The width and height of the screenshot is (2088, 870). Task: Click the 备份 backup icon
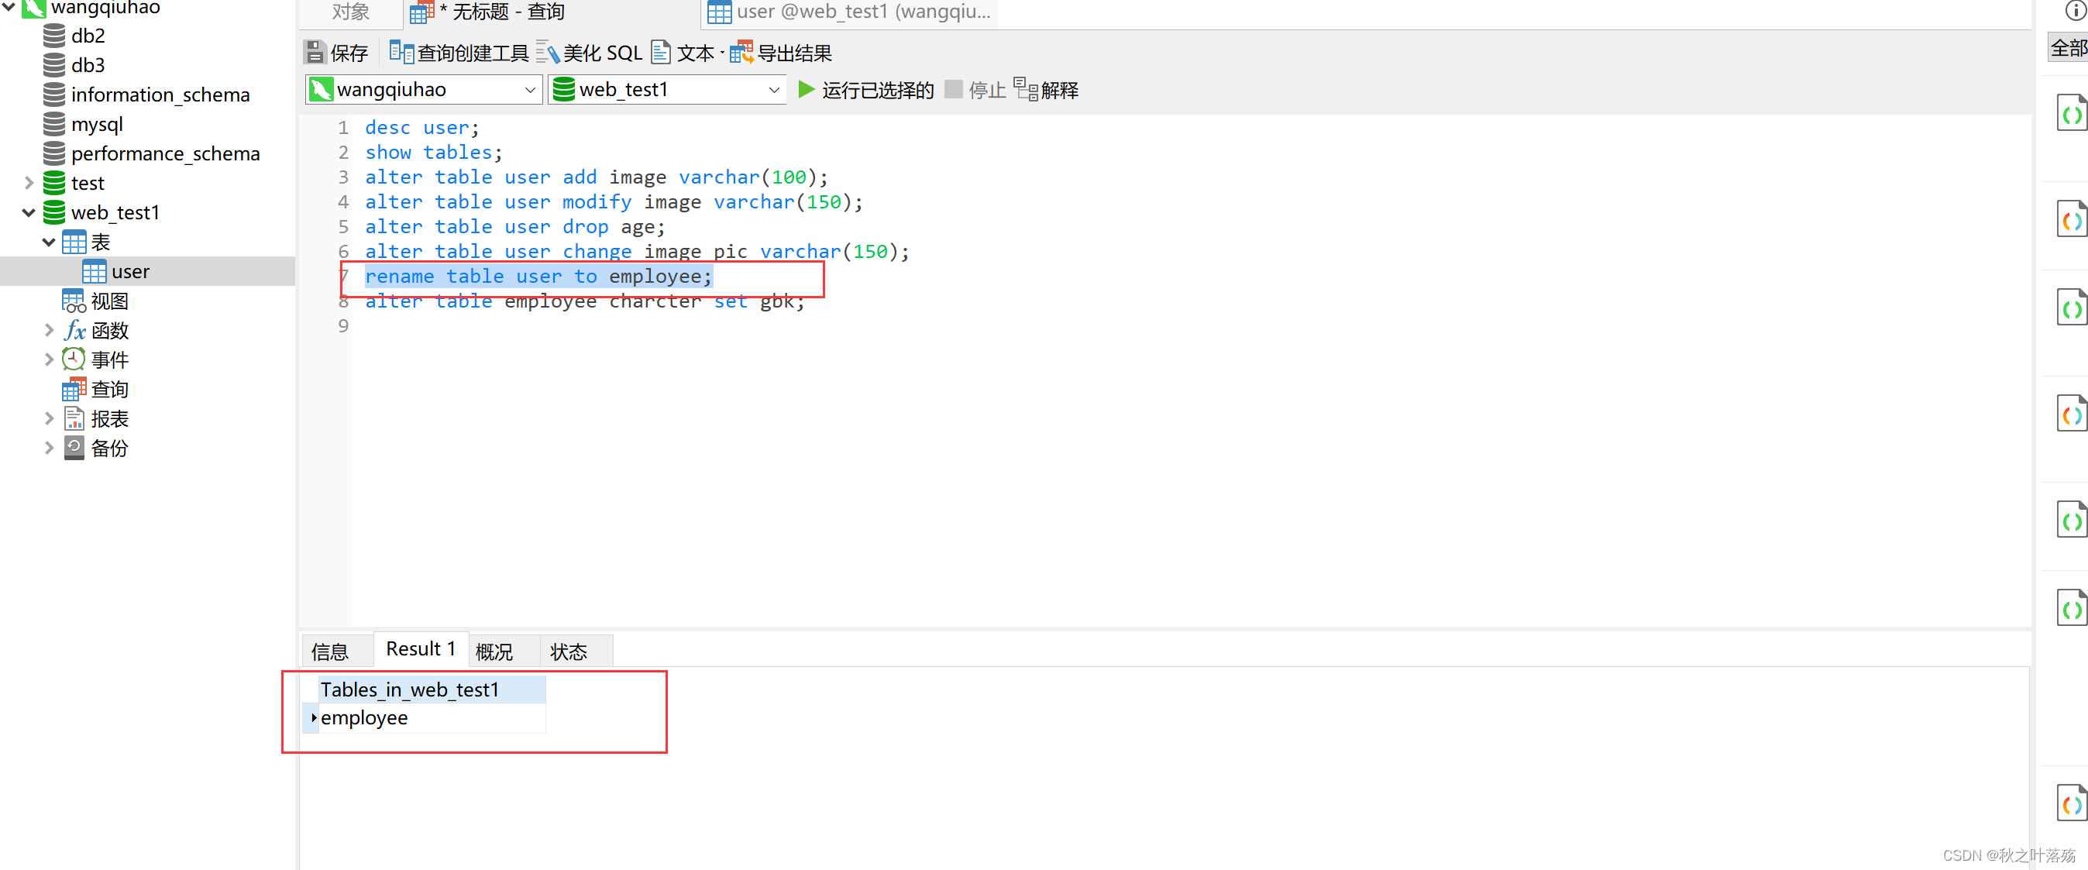[x=74, y=448]
